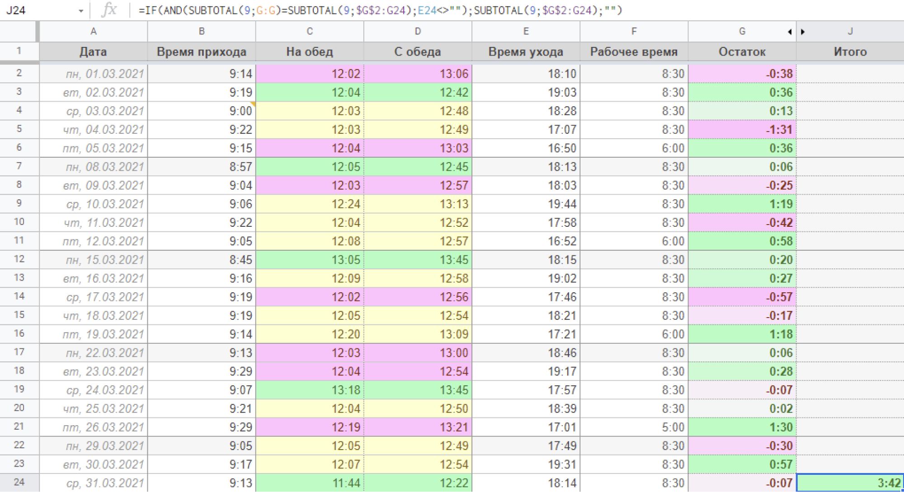
Task: Select column F header
Action: (x=634, y=31)
